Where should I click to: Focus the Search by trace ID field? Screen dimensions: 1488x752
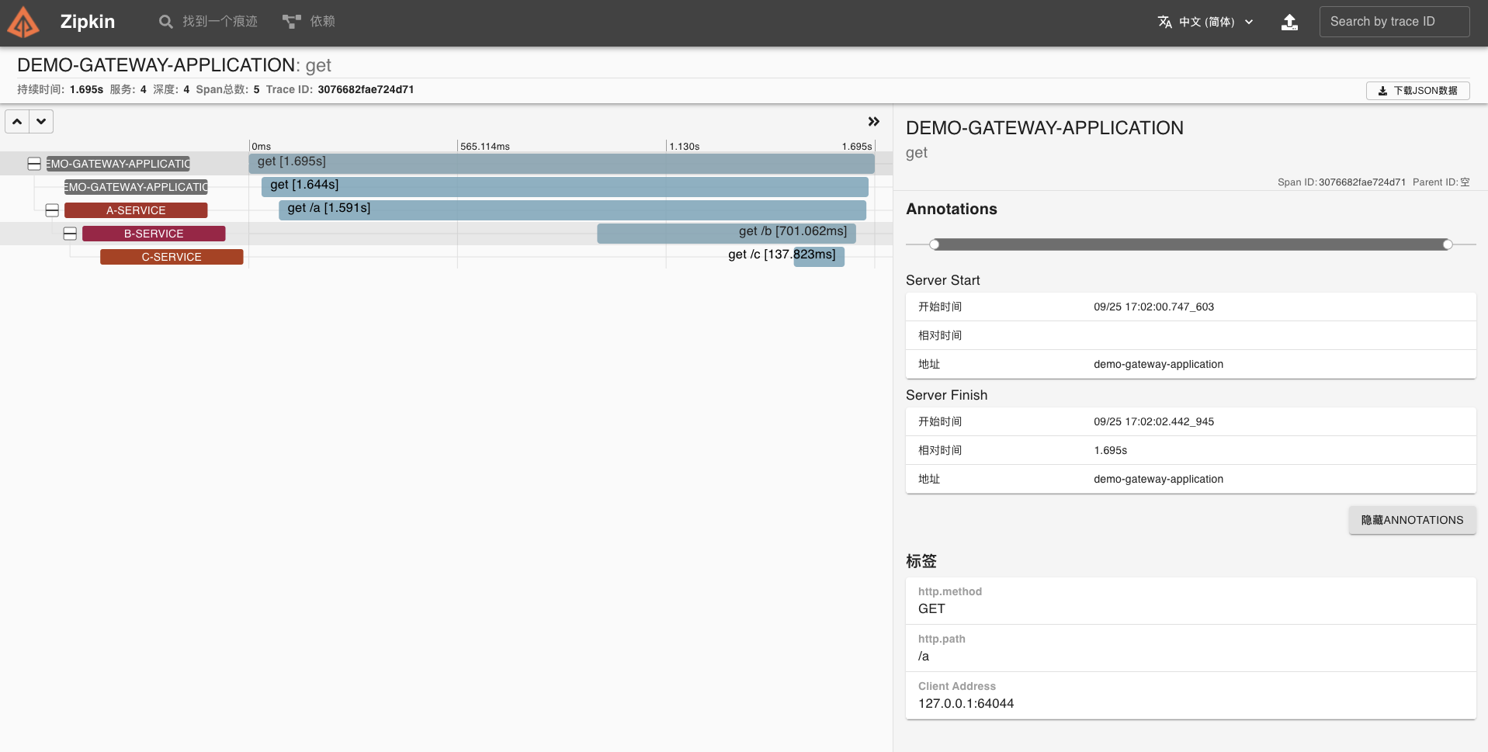1394,22
